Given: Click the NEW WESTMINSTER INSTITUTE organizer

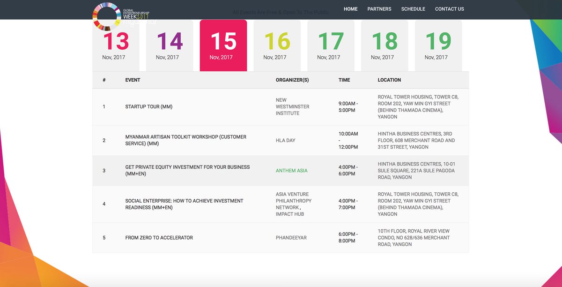Looking at the screenshot, I should pos(293,106).
